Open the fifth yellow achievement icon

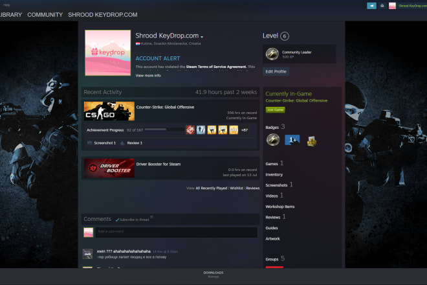tap(234, 130)
